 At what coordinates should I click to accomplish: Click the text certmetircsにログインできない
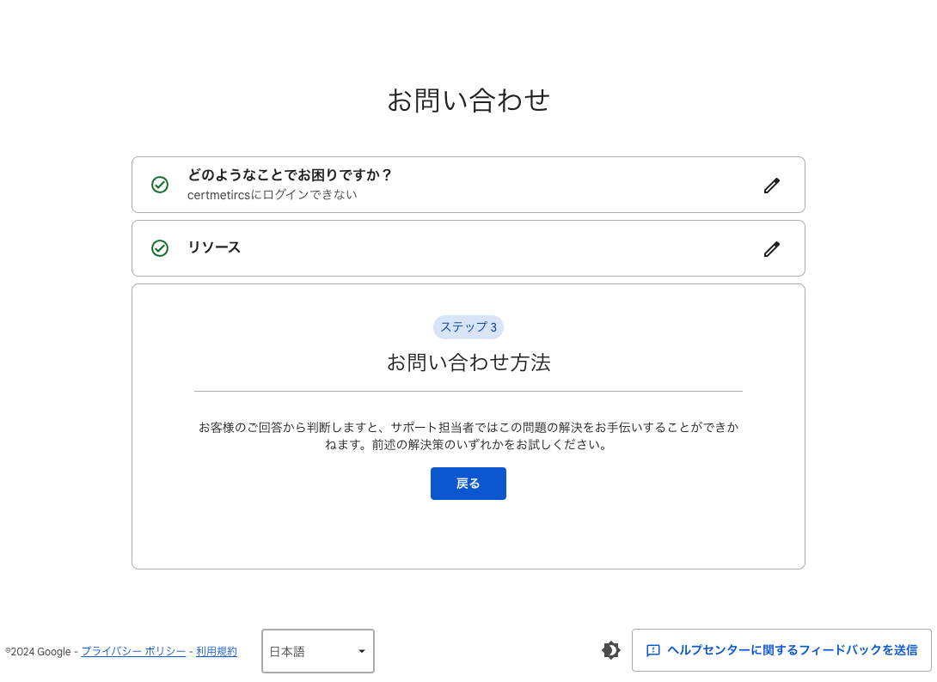pos(272,195)
